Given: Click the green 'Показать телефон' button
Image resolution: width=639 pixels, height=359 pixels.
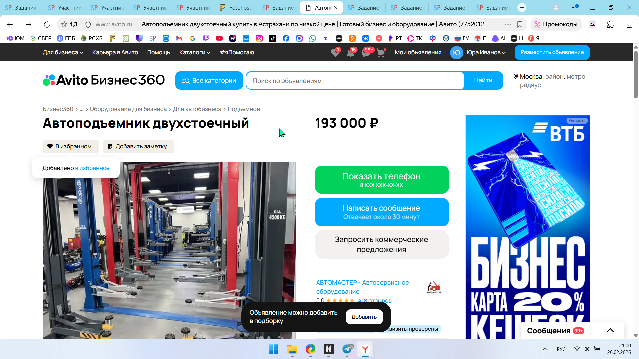Looking at the screenshot, I should [x=381, y=179].
